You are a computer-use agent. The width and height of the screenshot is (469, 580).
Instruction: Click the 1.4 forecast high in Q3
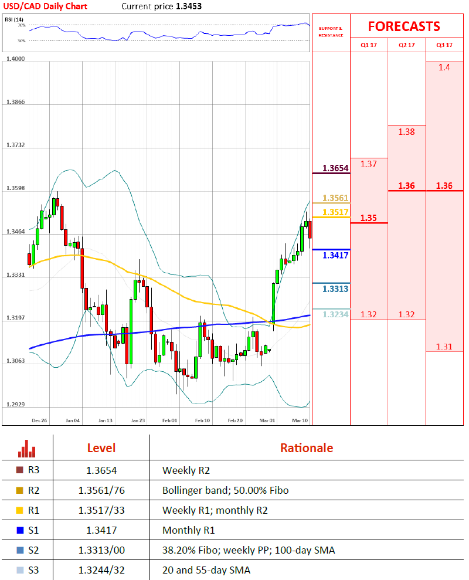click(444, 67)
